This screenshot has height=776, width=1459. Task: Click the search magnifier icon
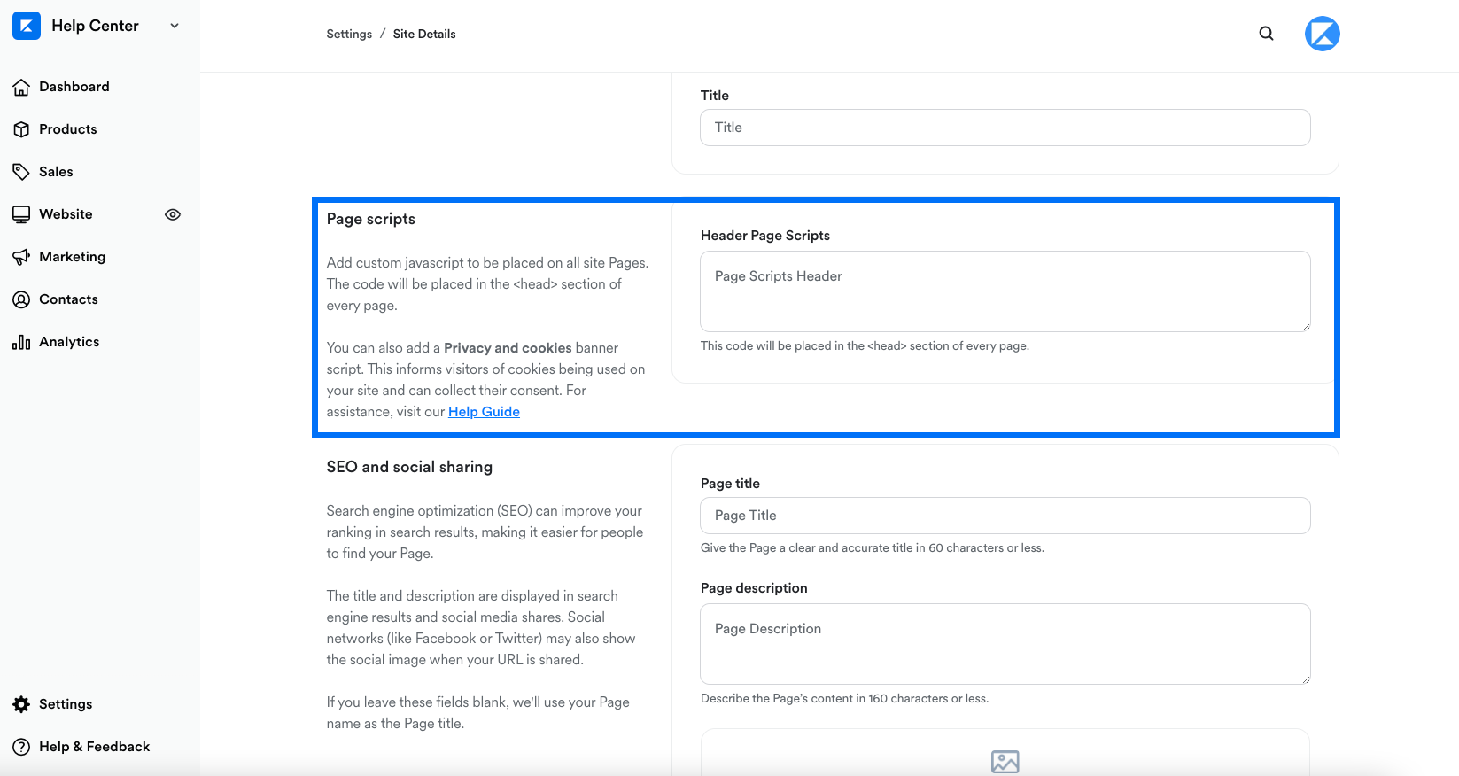(1267, 34)
